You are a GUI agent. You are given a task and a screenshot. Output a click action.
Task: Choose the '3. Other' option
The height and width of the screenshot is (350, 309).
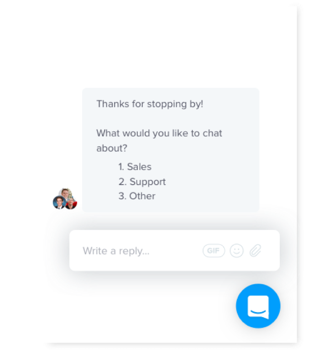tap(136, 196)
